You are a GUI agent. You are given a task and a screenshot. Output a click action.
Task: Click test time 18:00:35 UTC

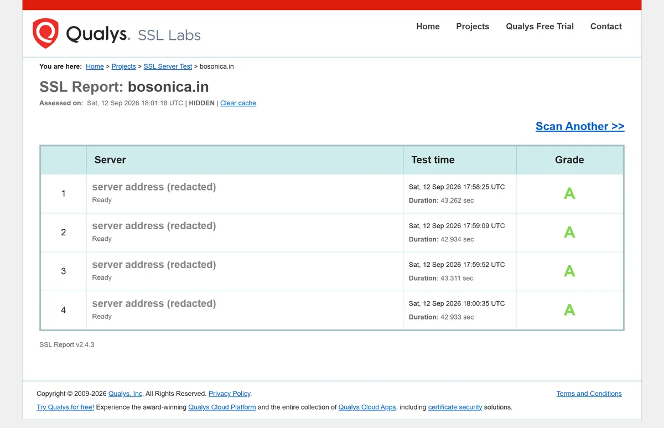click(456, 303)
